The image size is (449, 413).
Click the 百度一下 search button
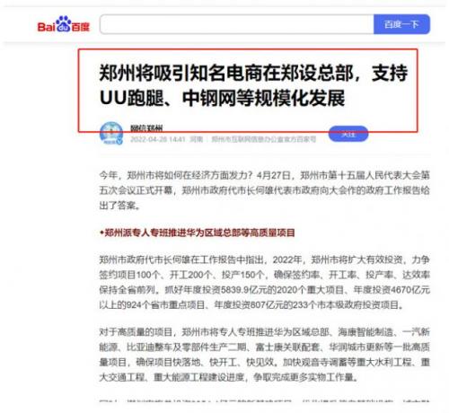click(401, 24)
